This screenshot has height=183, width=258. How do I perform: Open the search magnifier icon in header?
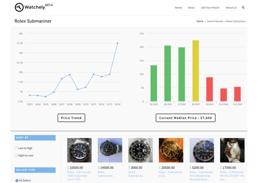click(x=243, y=7)
